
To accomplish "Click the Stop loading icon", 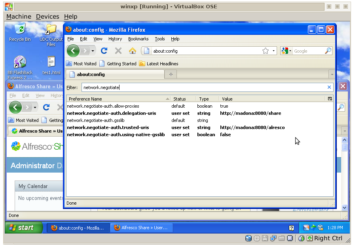I will (118, 51).
